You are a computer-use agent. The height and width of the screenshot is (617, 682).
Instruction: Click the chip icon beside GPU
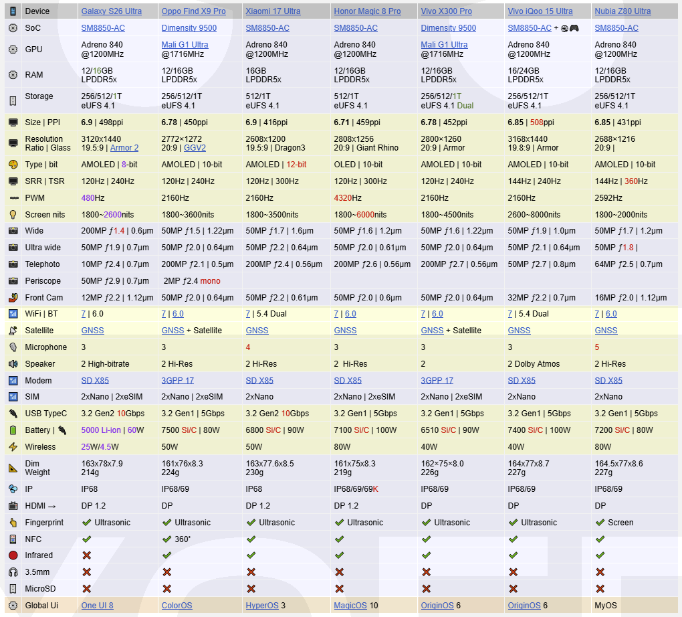(x=13, y=50)
